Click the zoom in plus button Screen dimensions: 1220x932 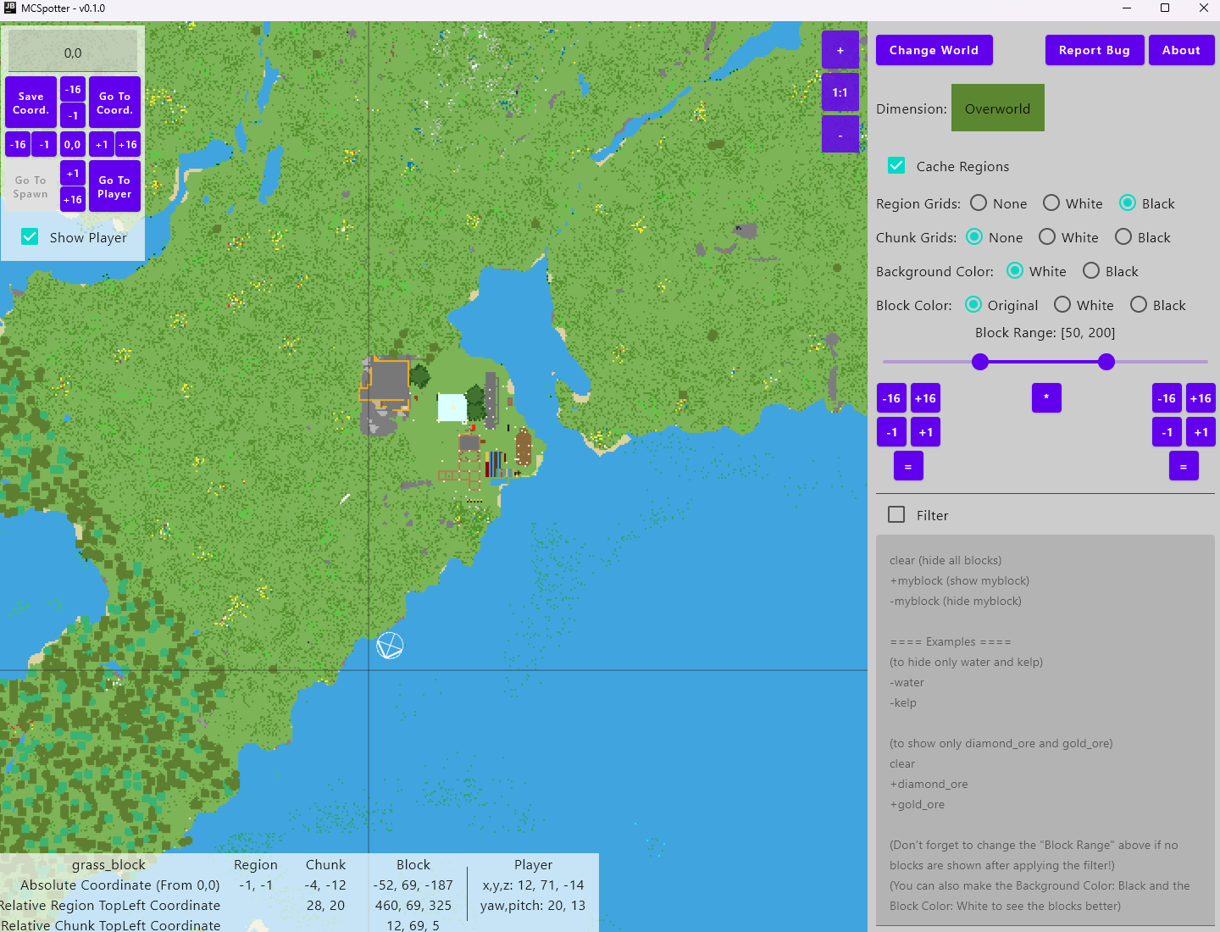click(x=840, y=50)
